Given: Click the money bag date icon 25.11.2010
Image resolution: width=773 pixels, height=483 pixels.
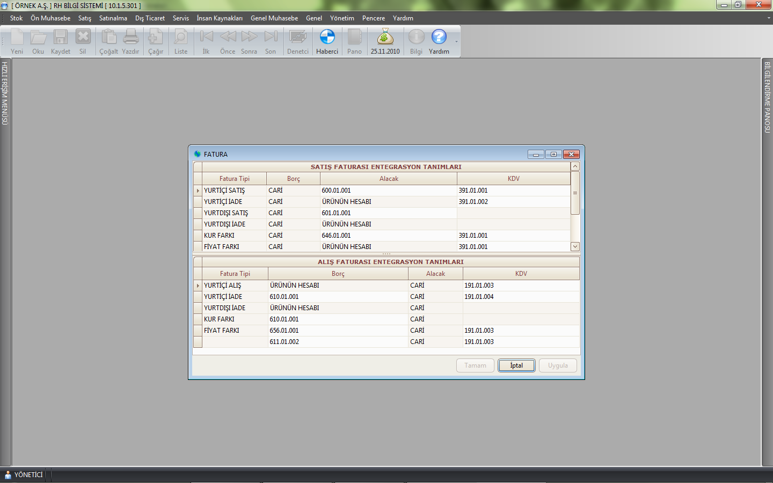Looking at the screenshot, I should (385, 38).
